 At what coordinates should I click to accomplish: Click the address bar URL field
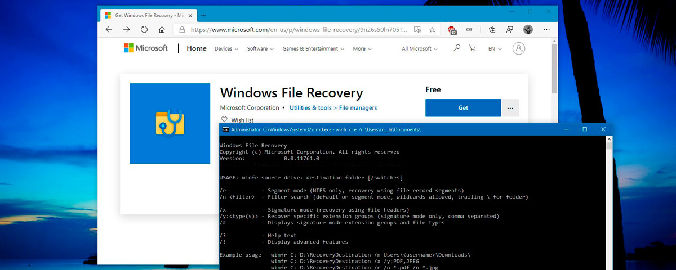click(x=300, y=30)
